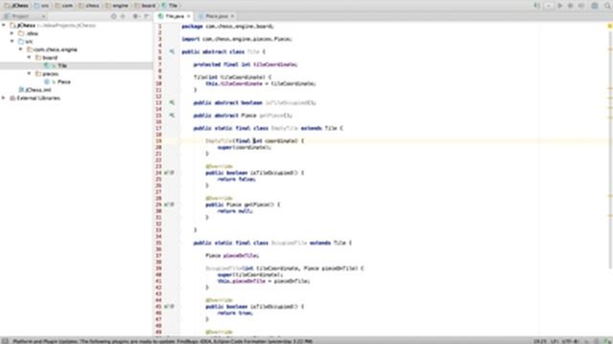Click 'Piece pieceOnTile;' field on line 37
The image size is (613, 344).
[232, 255]
